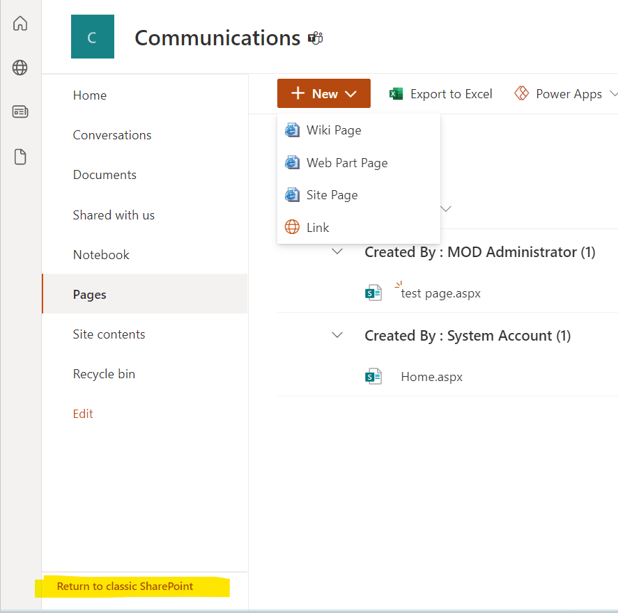Click the Wiki Page icon in the New menu
The width and height of the screenshot is (618, 613).
point(292,130)
